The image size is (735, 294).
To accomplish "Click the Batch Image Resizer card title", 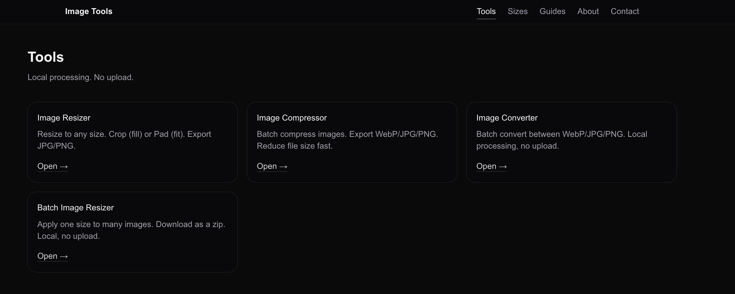I will pos(75,207).
